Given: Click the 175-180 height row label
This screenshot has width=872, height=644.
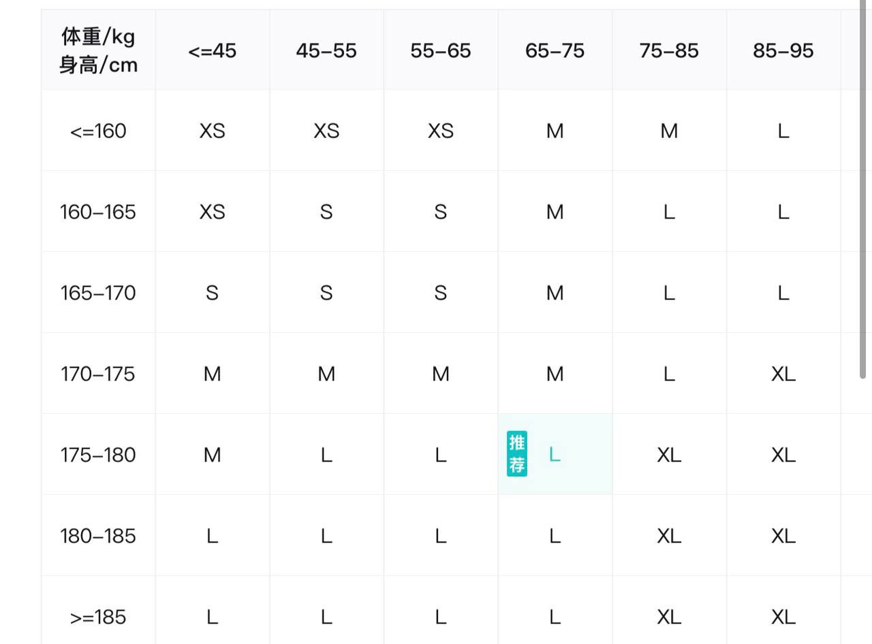Looking at the screenshot, I should tap(98, 455).
